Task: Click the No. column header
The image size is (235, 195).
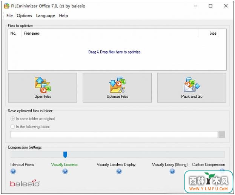Action: (15, 33)
